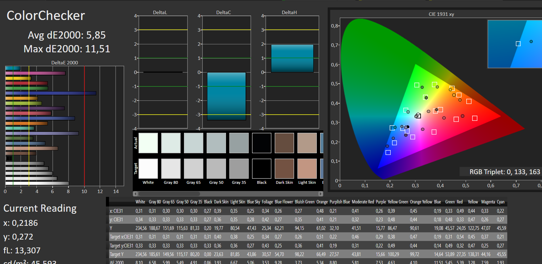Click the teal bar in the DeltaH chart
The width and height of the screenshot is (542, 264).
[x=292, y=59]
